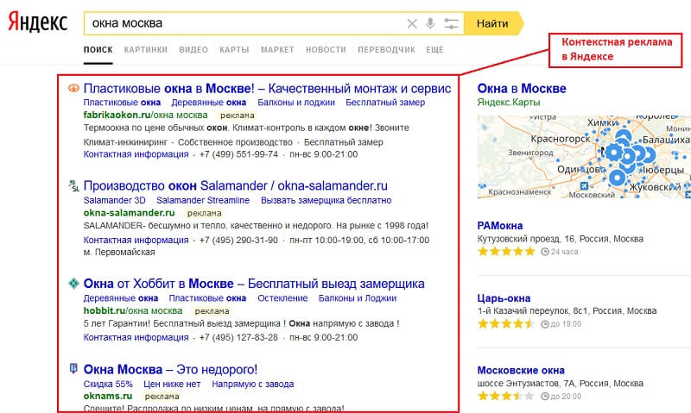Viewport: 691px width, 413px height.
Task: Open the Карты search tab
Action: 234,50
